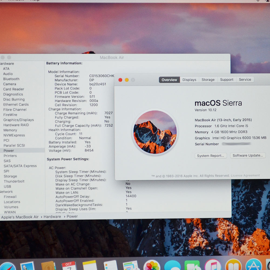The width and height of the screenshot is (270, 270).
Task: Click the battery serial number C0153060CHK
Action: click(x=102, y=76)
